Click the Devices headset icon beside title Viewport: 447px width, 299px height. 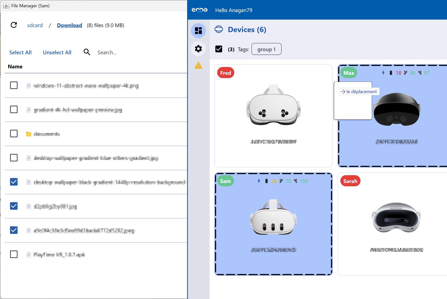(x=219, y=29)
